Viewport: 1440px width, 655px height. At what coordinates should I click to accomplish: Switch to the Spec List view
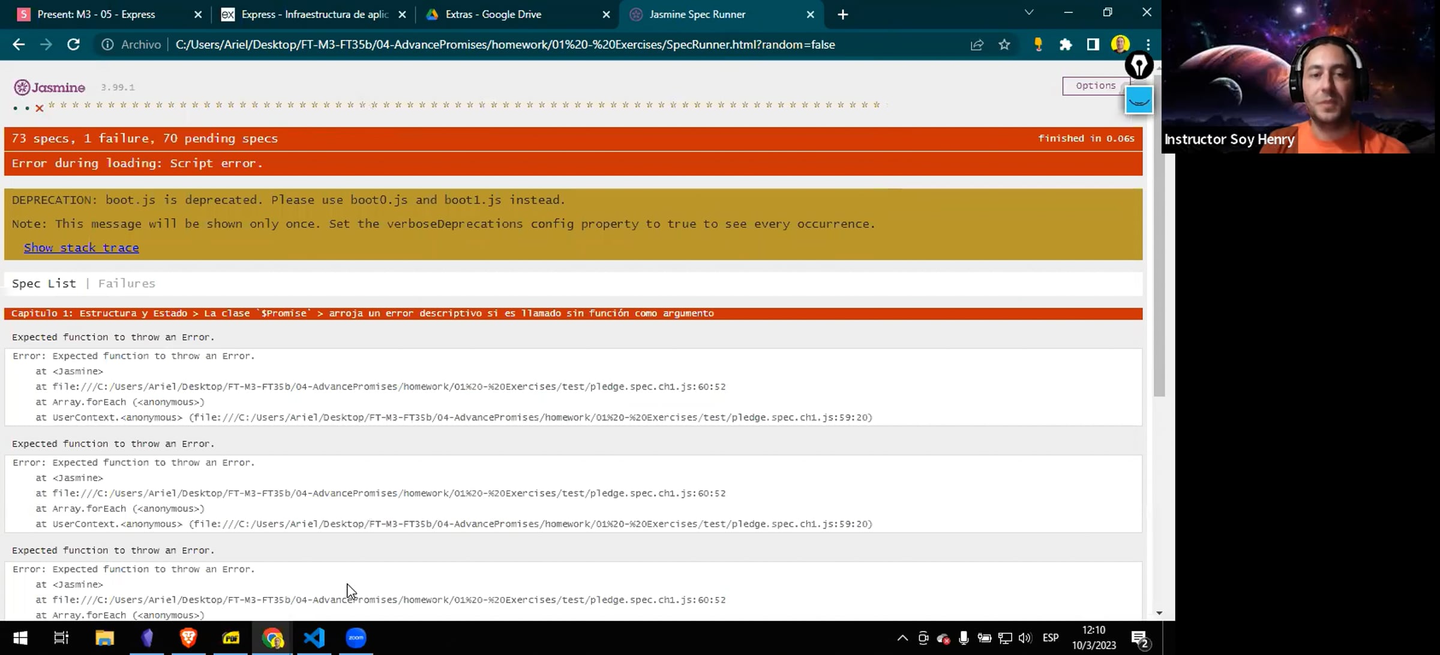(44, 283)
